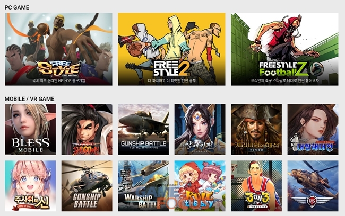Select the Bless Mobile game icon
This screenshot has height=216, width=345.
pyautogui.click(x=30, y=130)
